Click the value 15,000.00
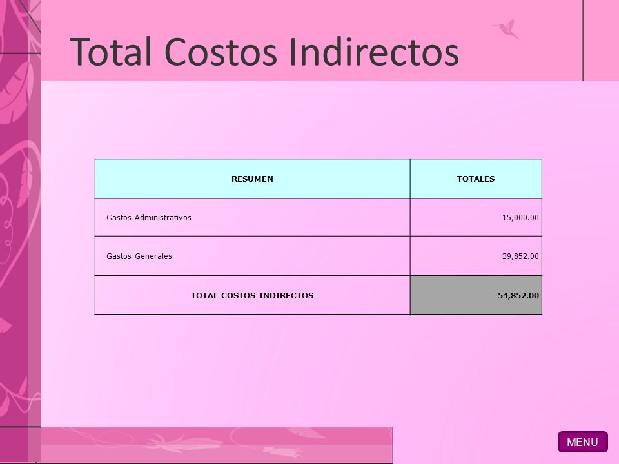 [520, 217]
